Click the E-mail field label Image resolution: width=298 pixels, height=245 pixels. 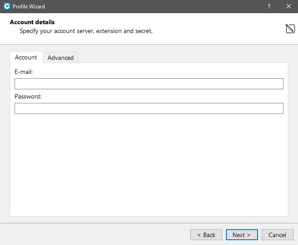click(24, 71)
